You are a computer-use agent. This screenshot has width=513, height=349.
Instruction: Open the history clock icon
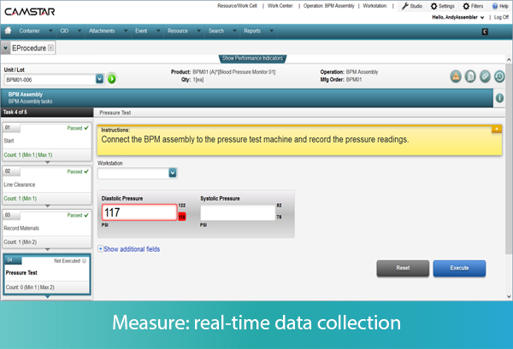click(x=499, y=77)
